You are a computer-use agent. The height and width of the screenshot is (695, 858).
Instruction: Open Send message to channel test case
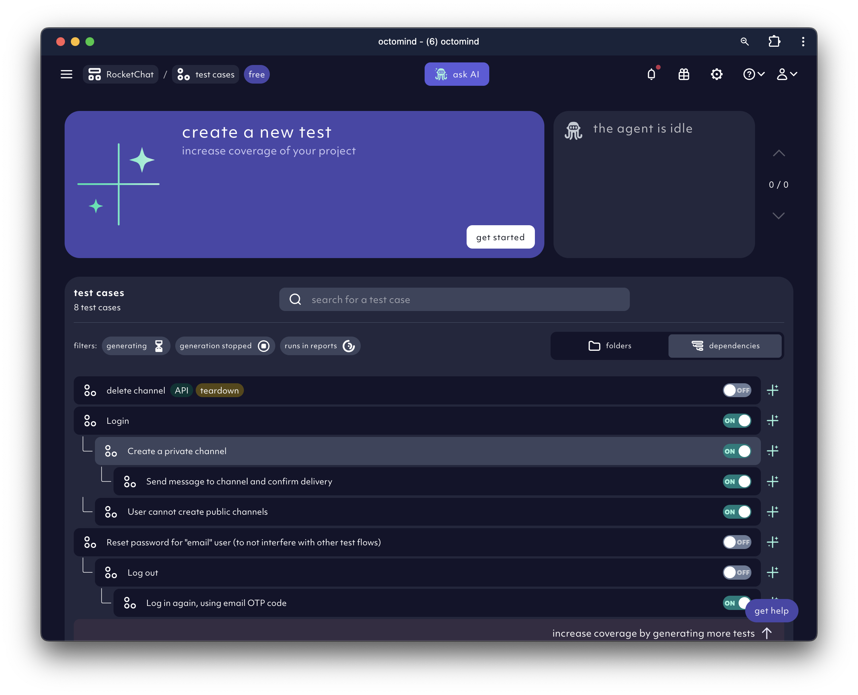tap(437, 481)
